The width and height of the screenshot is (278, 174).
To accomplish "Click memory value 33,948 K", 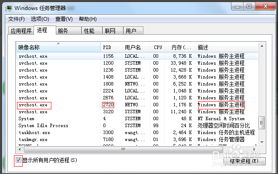I will point(181,63).
